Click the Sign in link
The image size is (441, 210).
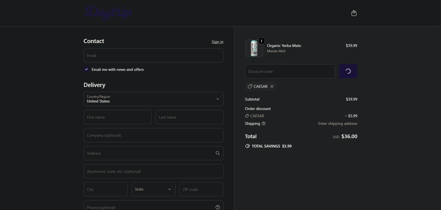click(x=218, y=42)
